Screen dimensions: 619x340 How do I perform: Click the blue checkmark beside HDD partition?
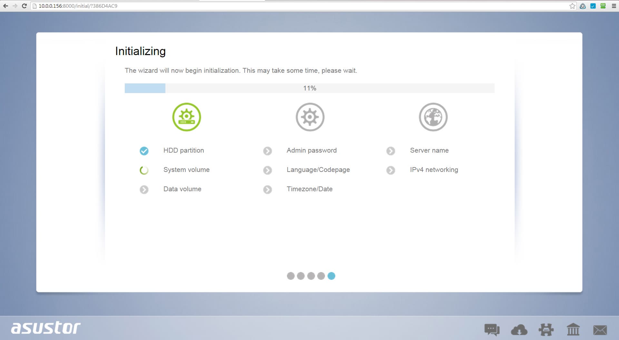(x=144, y=151)
